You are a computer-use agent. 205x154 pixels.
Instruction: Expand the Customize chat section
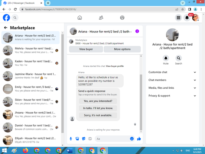click(x=172, y=72)
